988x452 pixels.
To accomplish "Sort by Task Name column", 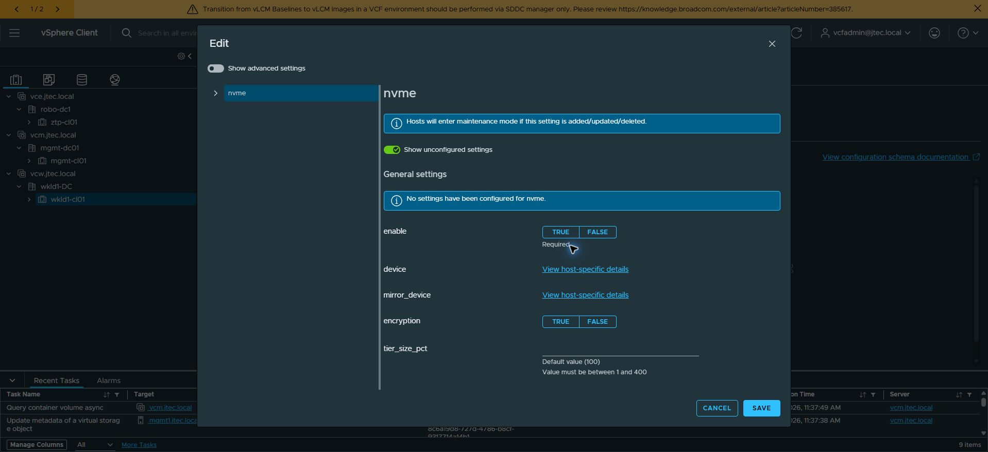I will pos(107,395).
